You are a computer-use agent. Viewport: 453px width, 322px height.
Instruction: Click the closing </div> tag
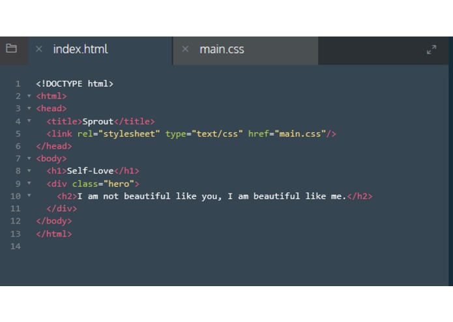[x=62, y=209]
